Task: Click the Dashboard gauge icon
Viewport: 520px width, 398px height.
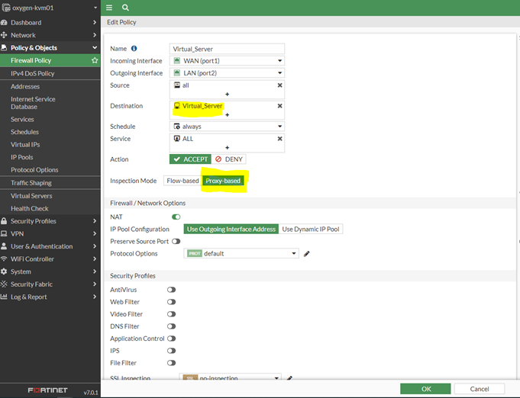Action: pos(4,23)
